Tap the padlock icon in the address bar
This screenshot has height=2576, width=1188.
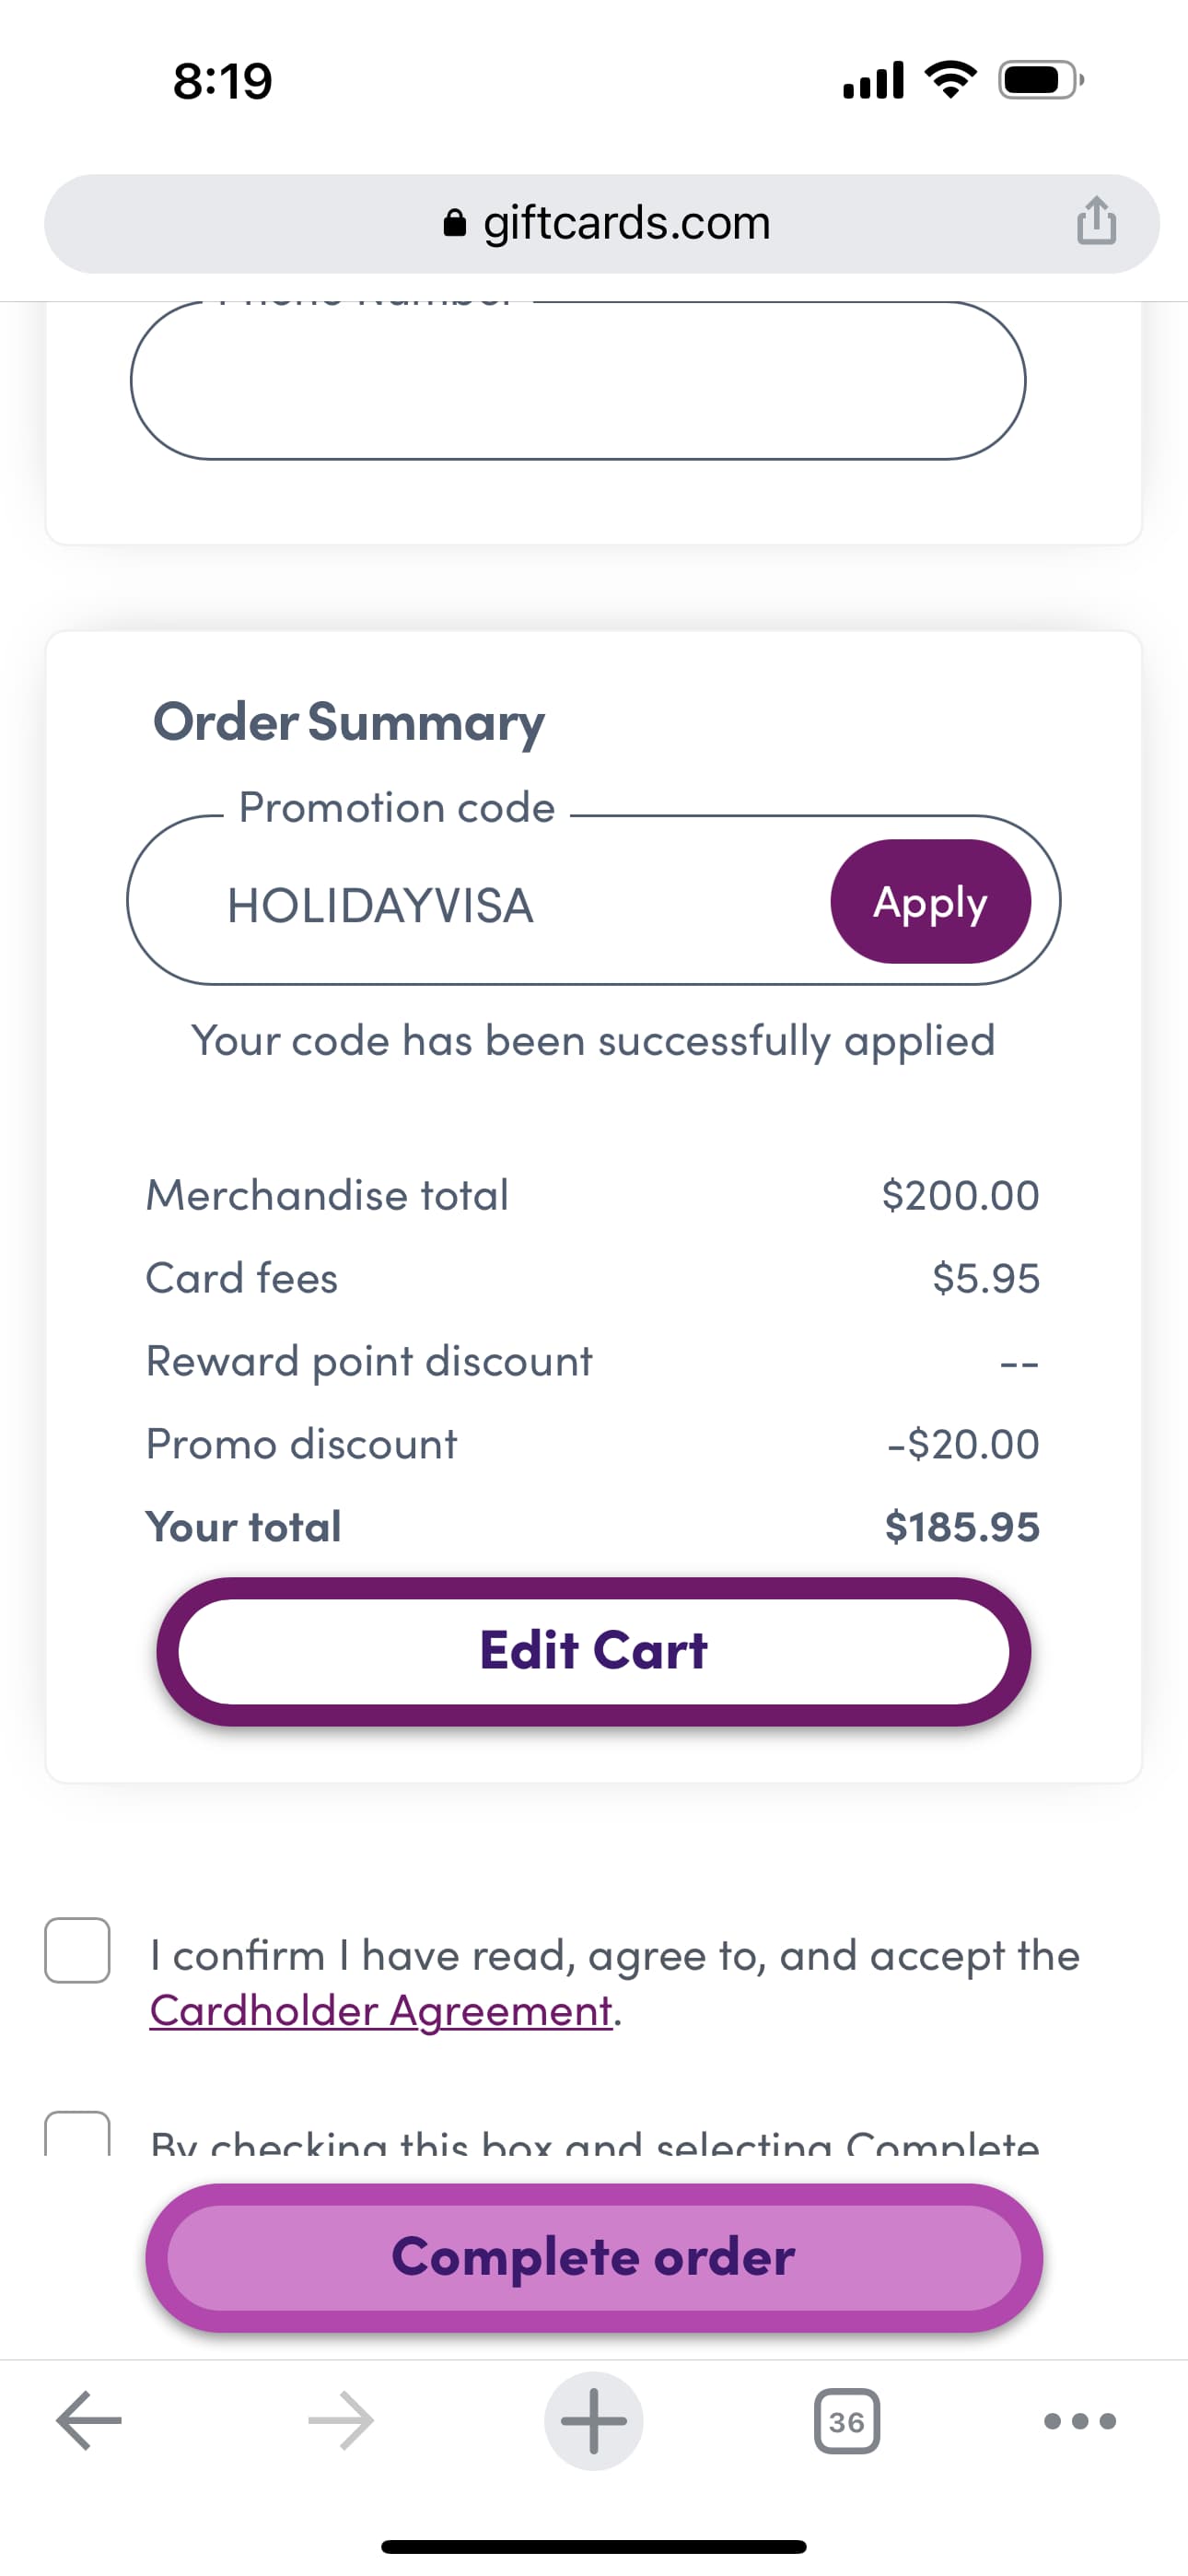pos(455,222)
